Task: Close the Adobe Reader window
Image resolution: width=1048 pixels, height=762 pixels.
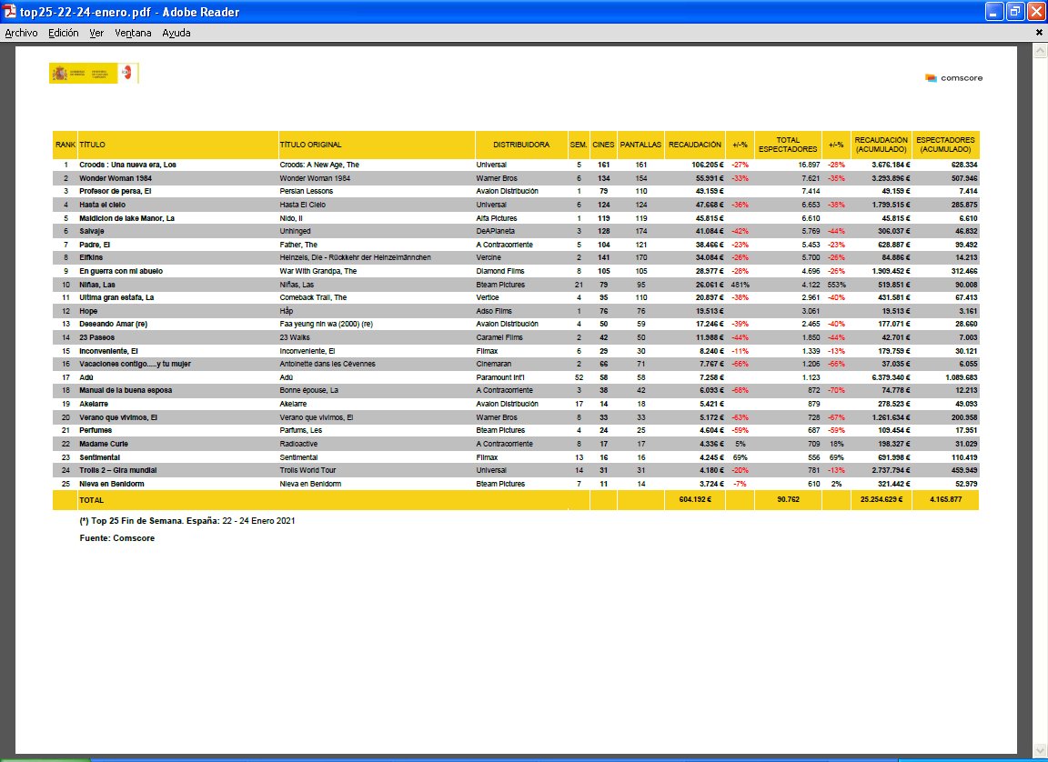Action: 1037,11
